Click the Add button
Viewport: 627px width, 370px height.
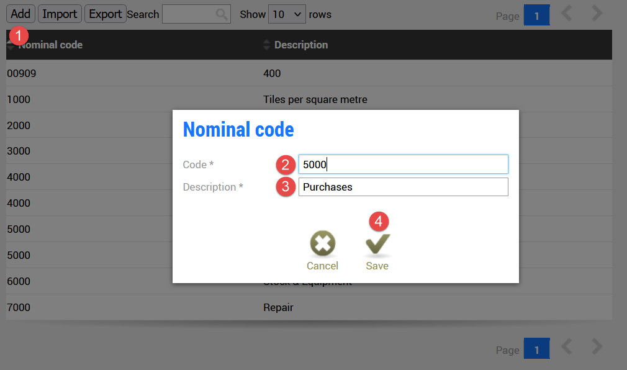coord(20,14)
